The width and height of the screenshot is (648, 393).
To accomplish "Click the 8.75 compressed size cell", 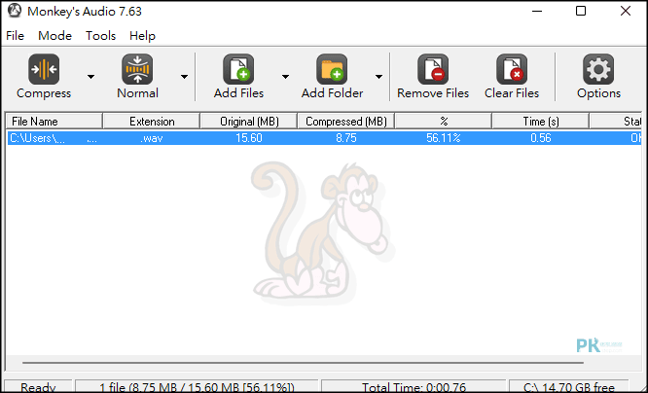I will point(346,138).
